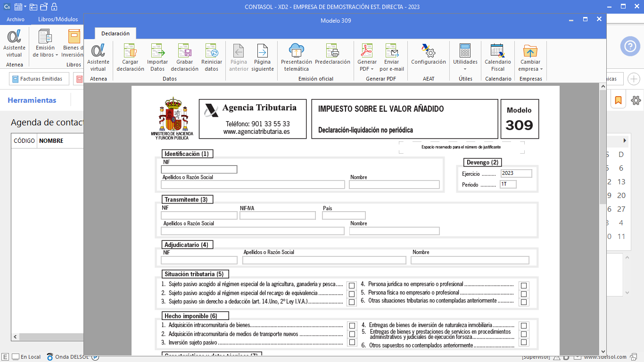Open the Utilidades dropdown menu
The image size is (644, 362).
(x=465, y=69)
